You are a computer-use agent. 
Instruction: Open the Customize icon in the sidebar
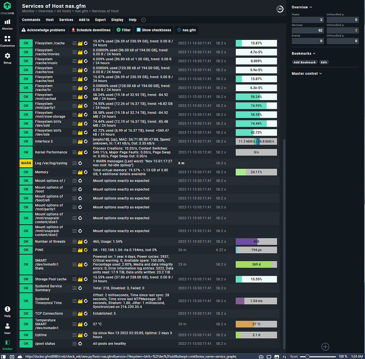click(x=7, y=38)
